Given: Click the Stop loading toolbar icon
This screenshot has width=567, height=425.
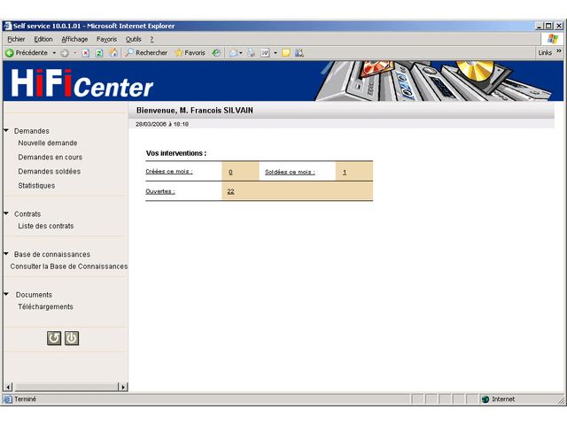Looking at the screenshot, I should pos(86,53).
